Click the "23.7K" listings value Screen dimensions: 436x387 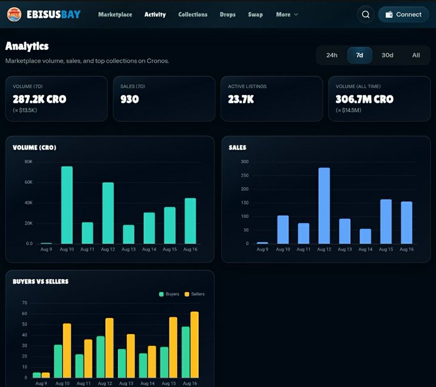(x=241, y=99)
